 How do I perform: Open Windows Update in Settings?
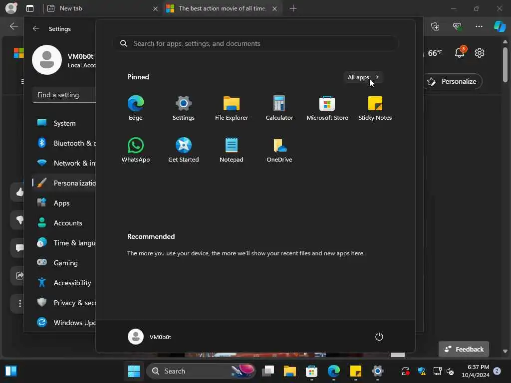click(x=64, y=323)
